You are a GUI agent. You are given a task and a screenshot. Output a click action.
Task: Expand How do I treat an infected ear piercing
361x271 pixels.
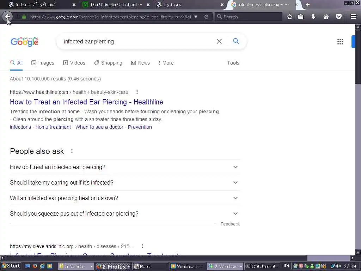tap(124, 167)
